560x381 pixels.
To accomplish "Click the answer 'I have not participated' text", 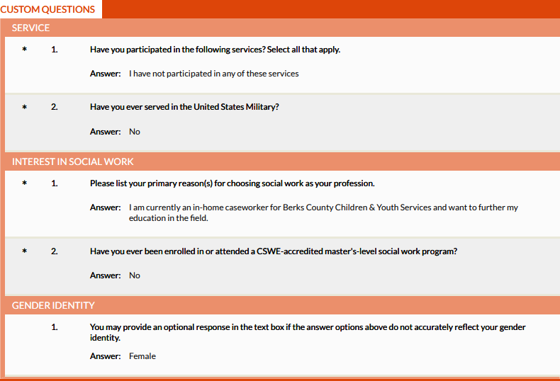I will (213, 74).
